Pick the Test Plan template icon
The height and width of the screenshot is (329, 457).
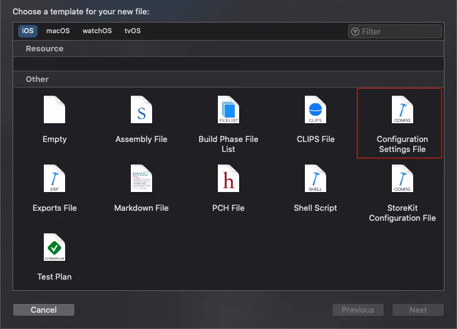click(54, 248)
